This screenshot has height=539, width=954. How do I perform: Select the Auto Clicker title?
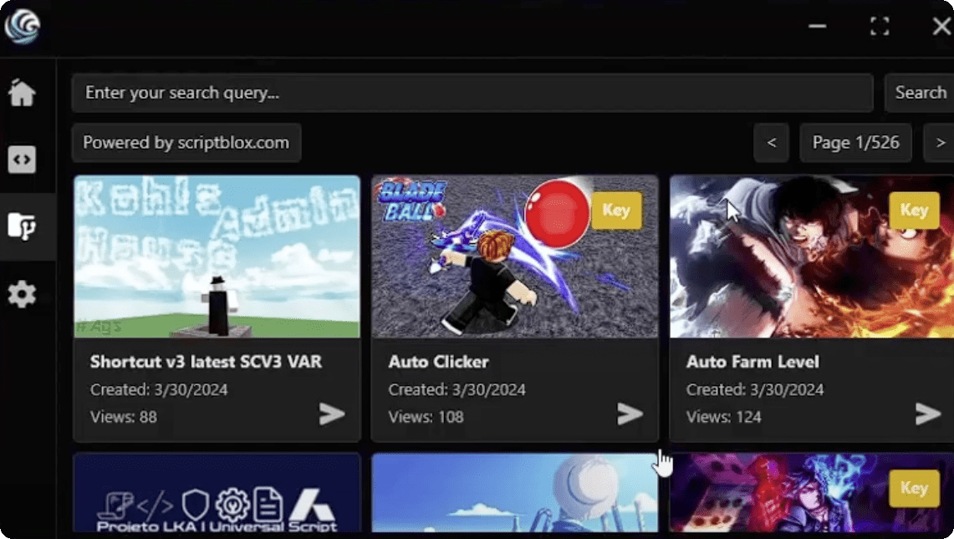click(439, 362)
